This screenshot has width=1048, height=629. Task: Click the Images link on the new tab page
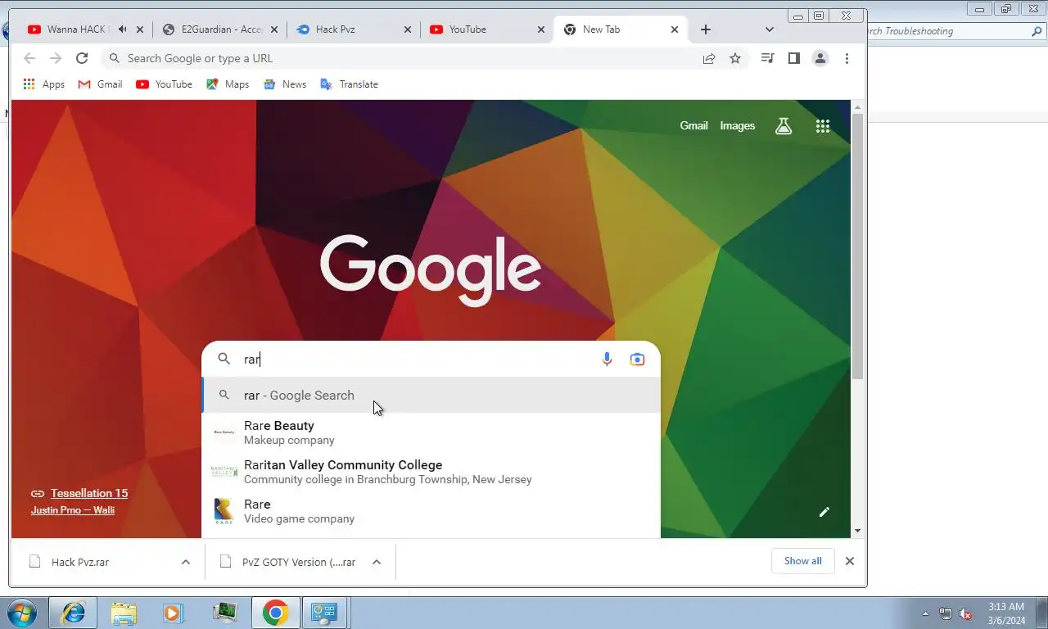738,126
